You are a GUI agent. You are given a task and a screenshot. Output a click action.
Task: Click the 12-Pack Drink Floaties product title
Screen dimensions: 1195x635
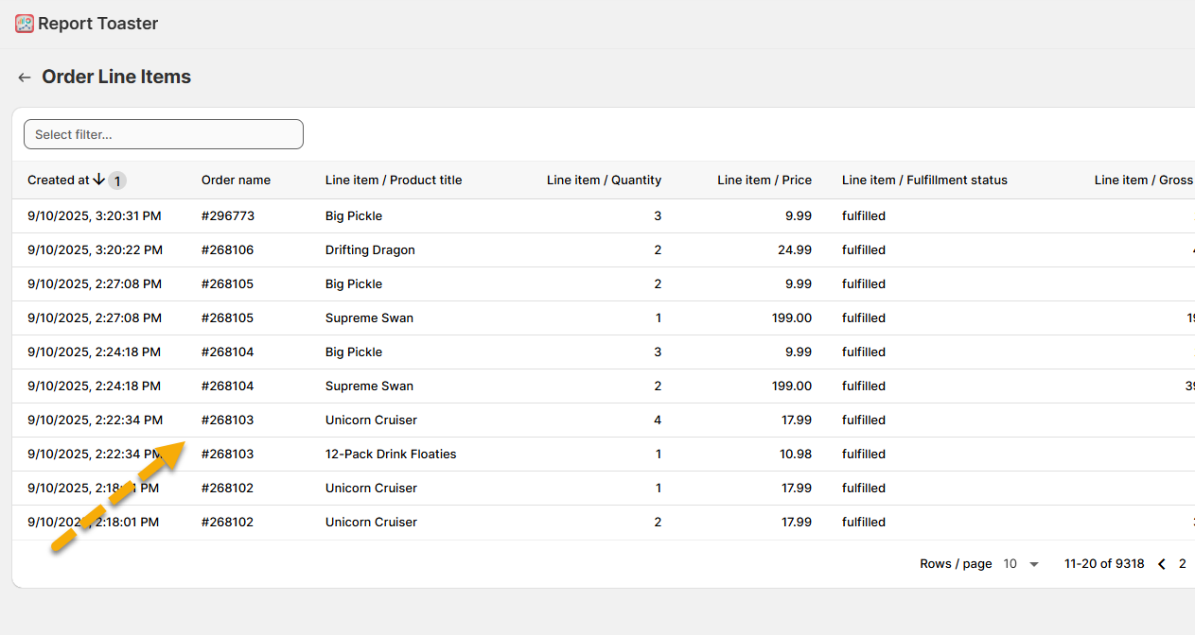pos(391,455)
